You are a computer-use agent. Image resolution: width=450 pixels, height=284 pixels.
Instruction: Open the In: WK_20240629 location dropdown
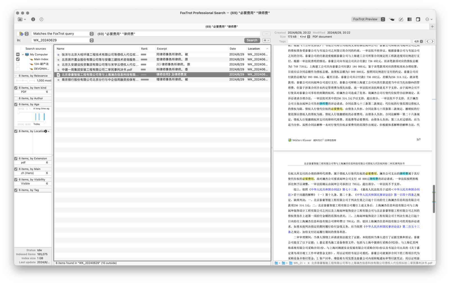point(63,40)
